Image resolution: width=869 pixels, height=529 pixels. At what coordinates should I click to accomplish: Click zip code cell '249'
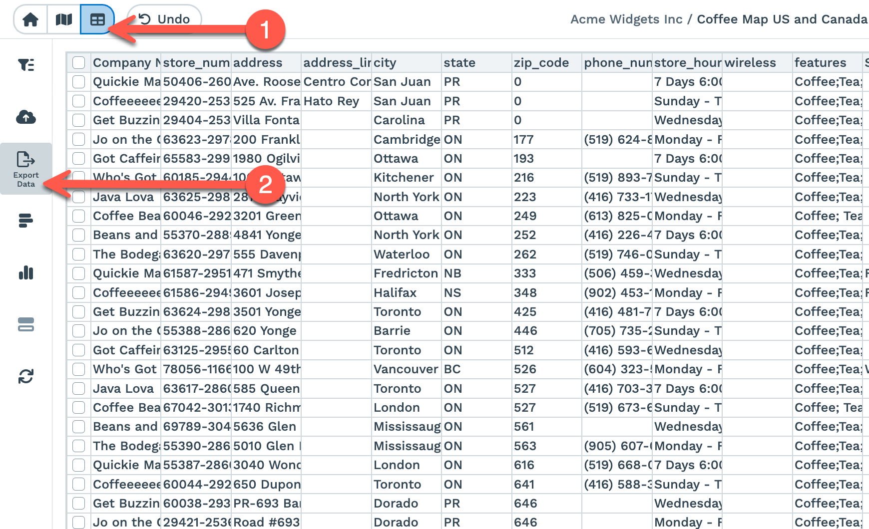[x=547, y=216]
